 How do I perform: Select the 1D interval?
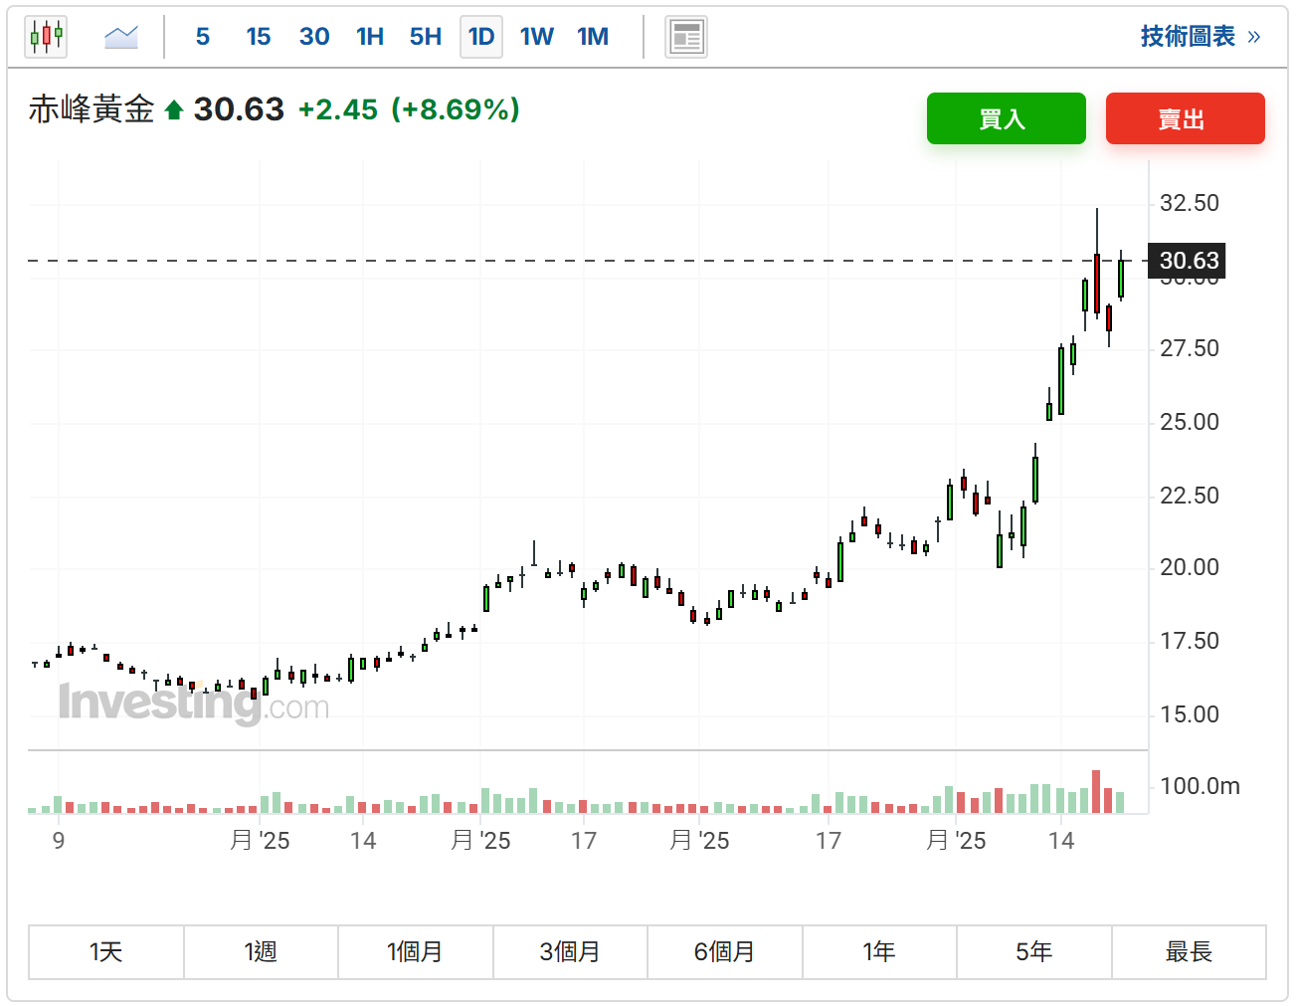[481, 37]
